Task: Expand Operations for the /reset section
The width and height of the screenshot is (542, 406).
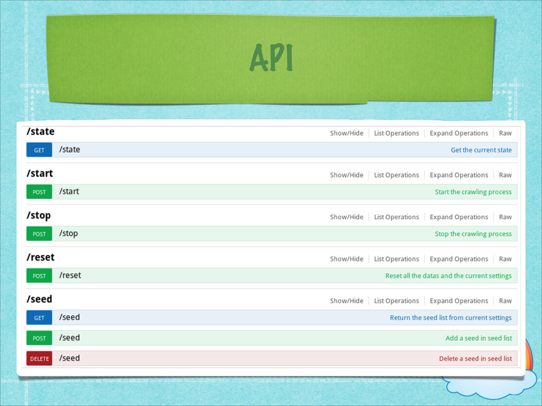Action: coord(459,259)
